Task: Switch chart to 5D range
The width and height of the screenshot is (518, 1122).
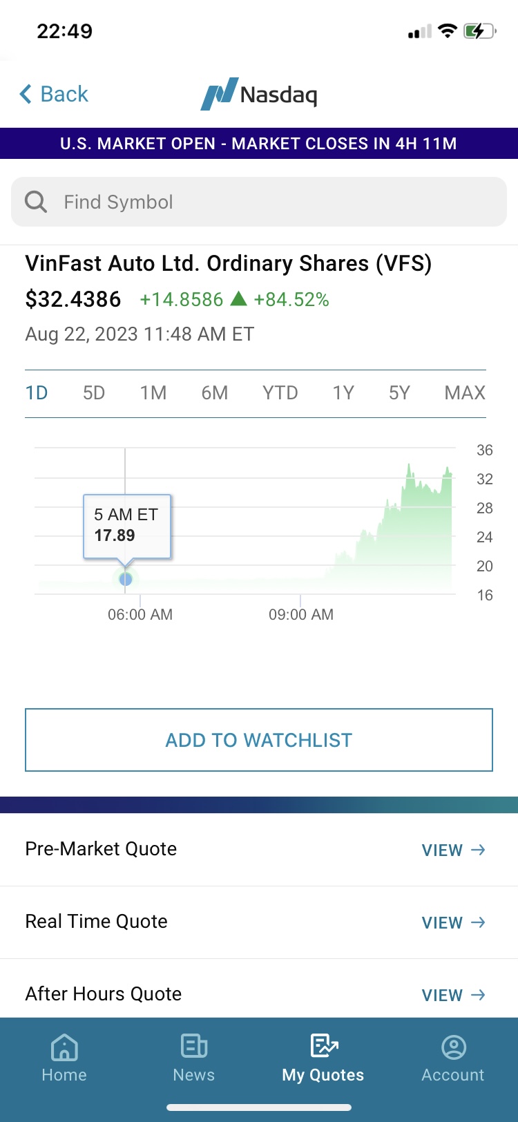Action: point(94,393)
